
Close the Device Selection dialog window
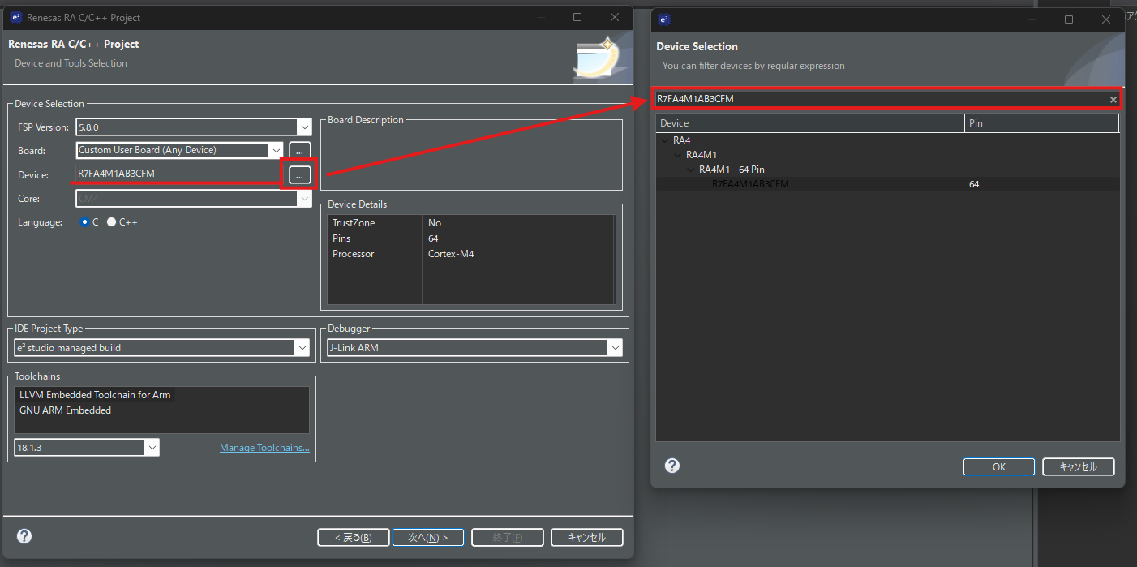[x=1106, y=19]
